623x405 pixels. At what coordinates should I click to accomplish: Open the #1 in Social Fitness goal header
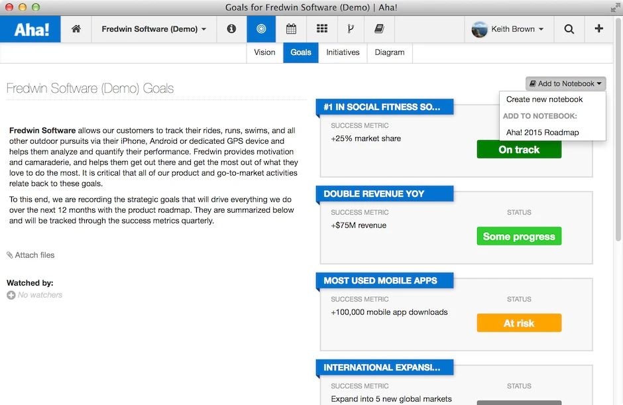tap(384, 107)
